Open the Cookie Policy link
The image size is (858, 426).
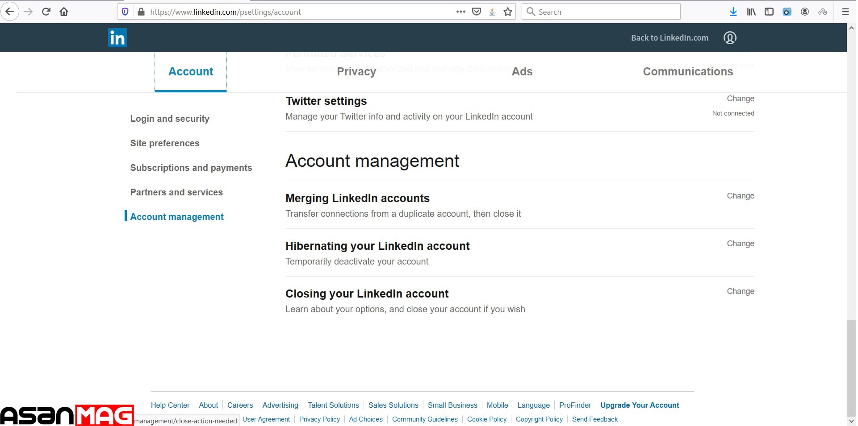point(487,419)
